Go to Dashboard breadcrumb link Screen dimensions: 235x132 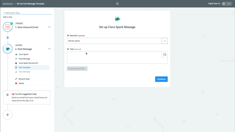coord(7,4)
